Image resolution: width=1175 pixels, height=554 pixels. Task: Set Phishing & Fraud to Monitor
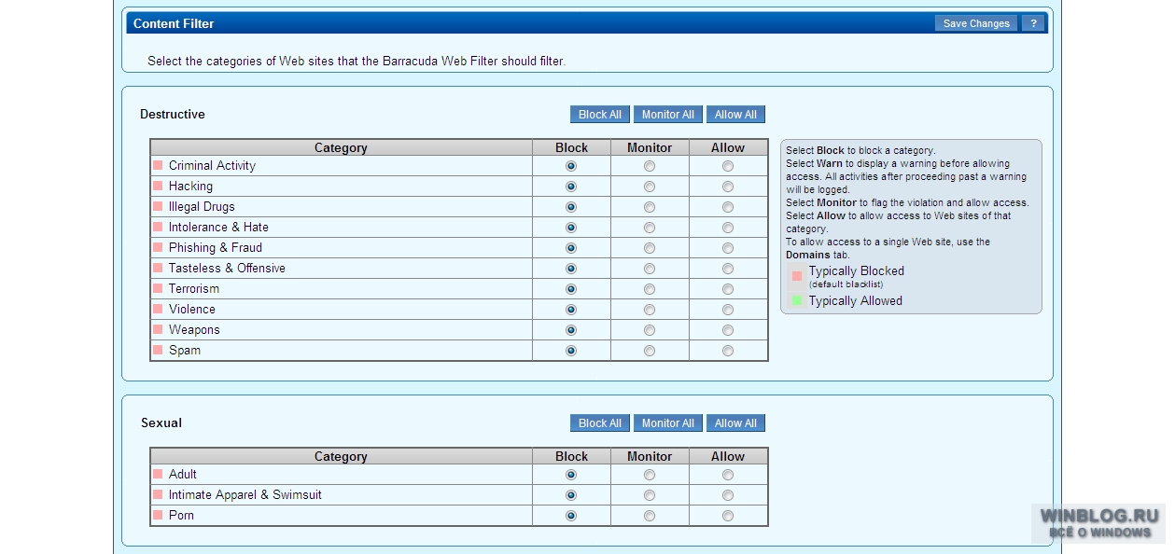tap(650, 248)
